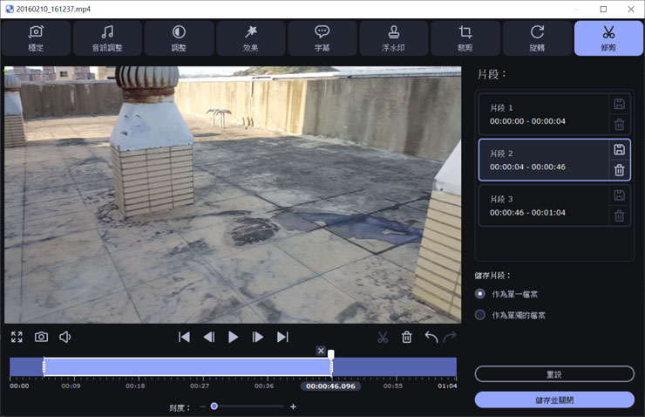Jump to end of video
This screenshot has width=645, height=417.
(282, 337)
